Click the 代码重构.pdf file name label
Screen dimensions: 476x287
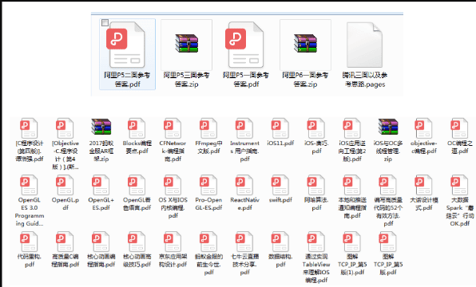(x=30, y=261)
